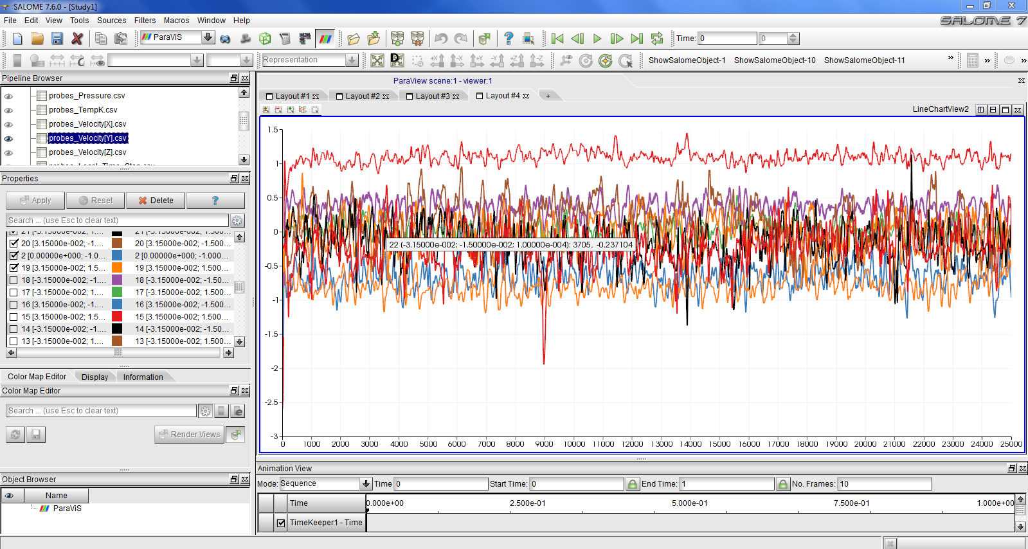The image size is (1028, 549).
Task: Click the Properties advanced settings gear
Action: [237, 221]
